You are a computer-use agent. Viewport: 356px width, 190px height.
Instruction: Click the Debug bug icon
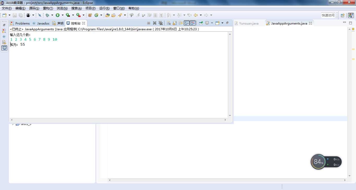[47, 15]
